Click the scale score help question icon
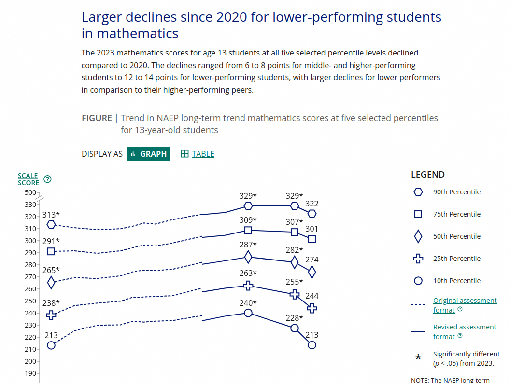Viewport: 510px width, 383px height. [47, 179]
